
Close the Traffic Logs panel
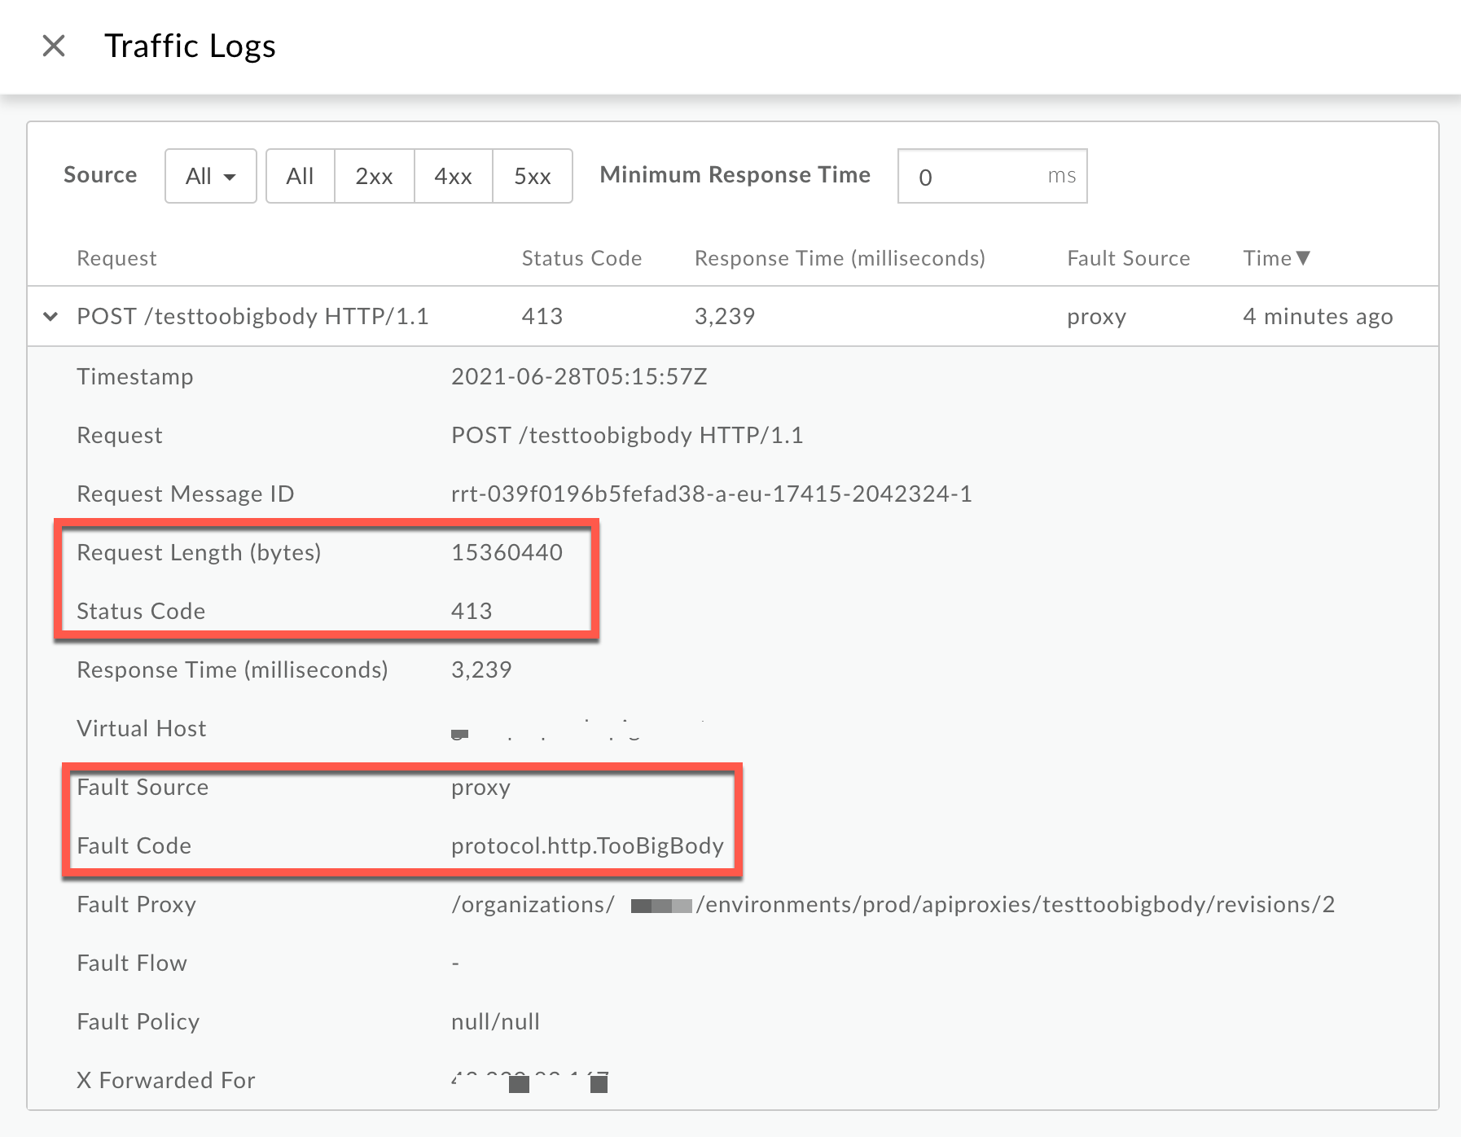pos(54,46)
